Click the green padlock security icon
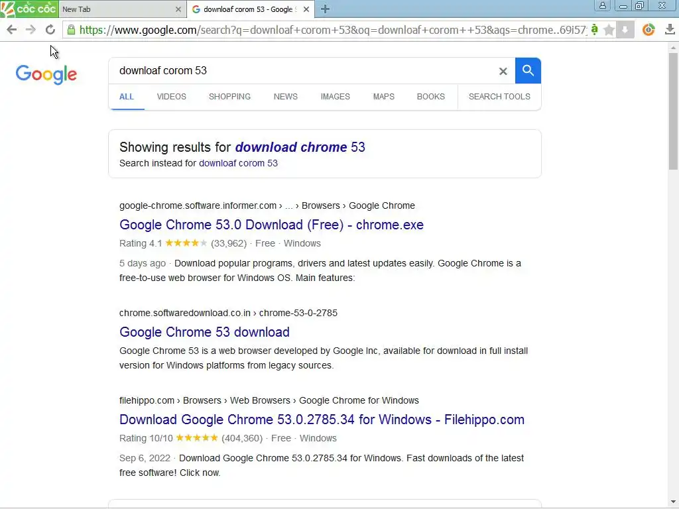Screen dimensions: 679x509 tap(71, 29)
